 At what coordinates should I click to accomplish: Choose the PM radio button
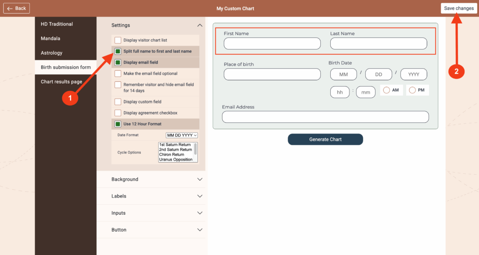pyautogui.click(x=412, y=90)
